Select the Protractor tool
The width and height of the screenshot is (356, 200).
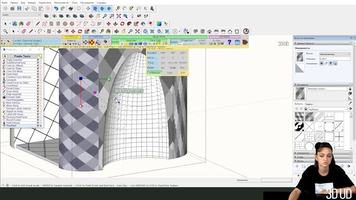tap(131, 9)
